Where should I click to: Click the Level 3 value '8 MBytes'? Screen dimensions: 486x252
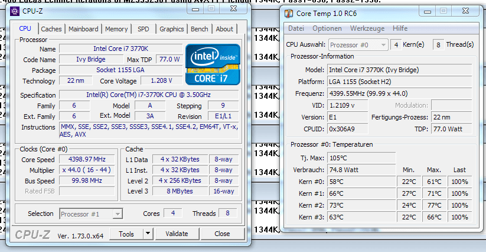[x=180, y=191]
